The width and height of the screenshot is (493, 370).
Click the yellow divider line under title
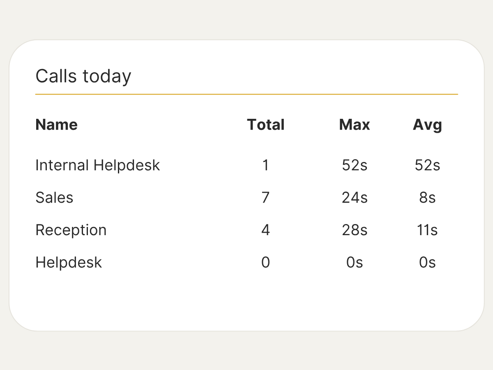tap(246, 94)
